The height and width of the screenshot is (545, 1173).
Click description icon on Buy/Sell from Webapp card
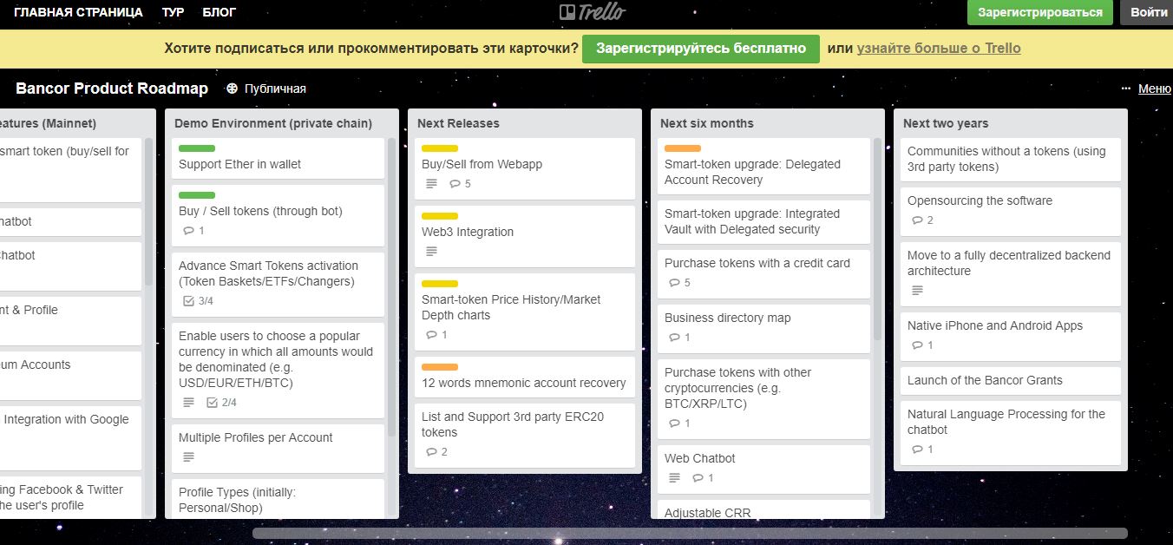point(431,184)
